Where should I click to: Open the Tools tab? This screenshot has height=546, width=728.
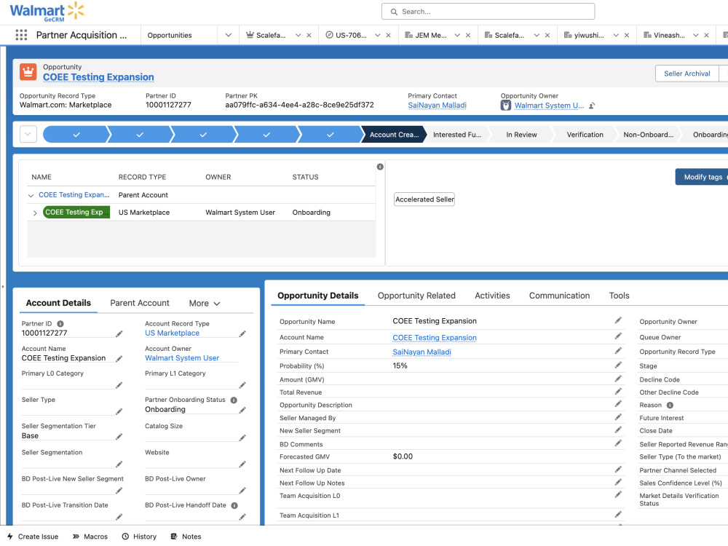pyautogui.click(x=619, y=296)
